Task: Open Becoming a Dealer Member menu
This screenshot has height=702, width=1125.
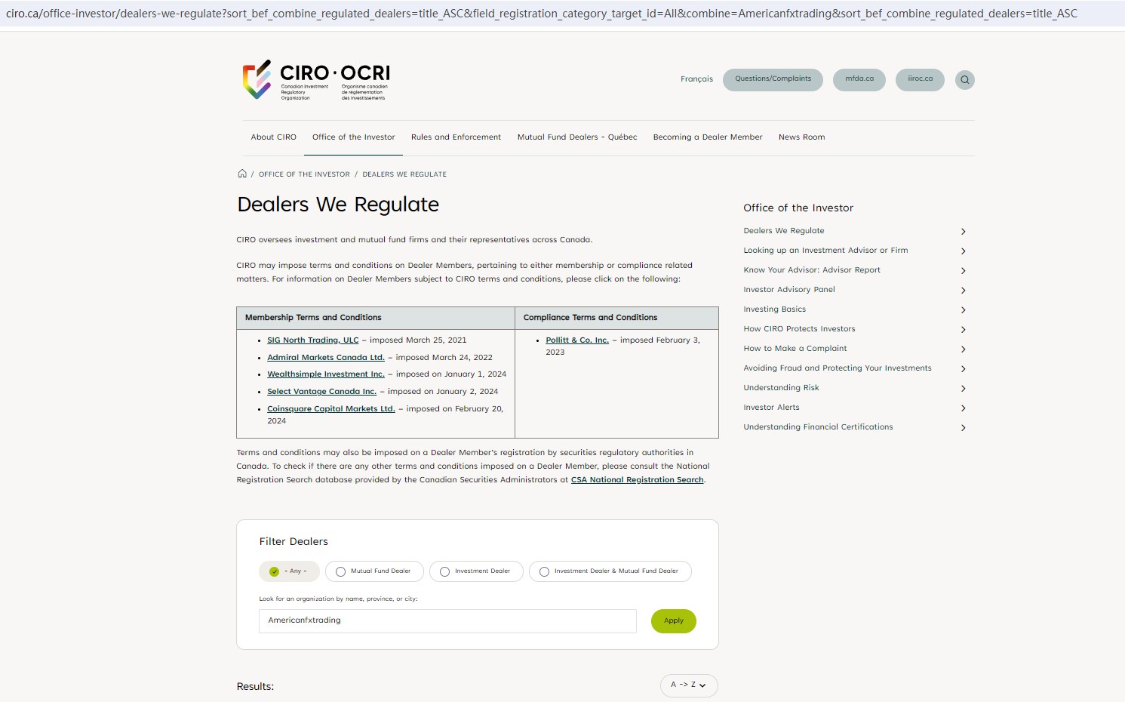Action: pos(708,137)
